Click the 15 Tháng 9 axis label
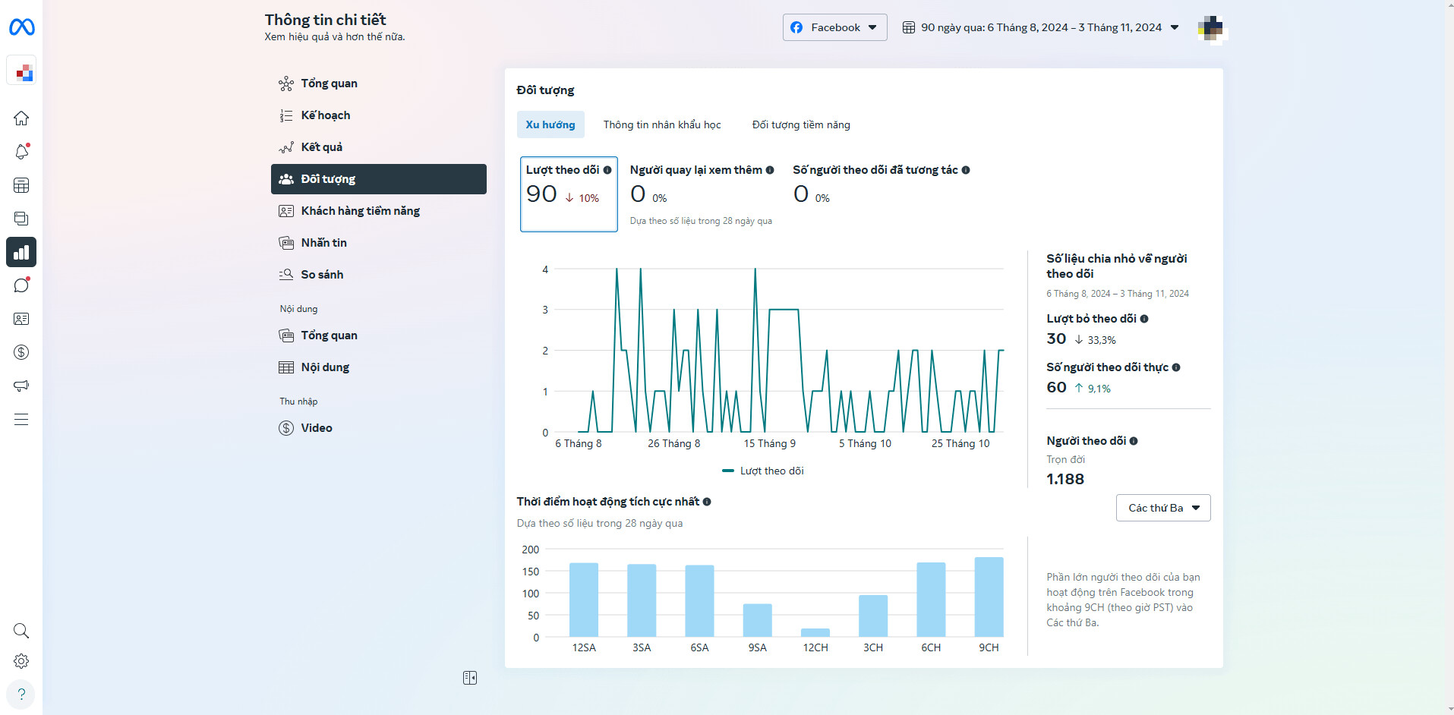This screenshot has width=1454, height=715. click(770, 443)
